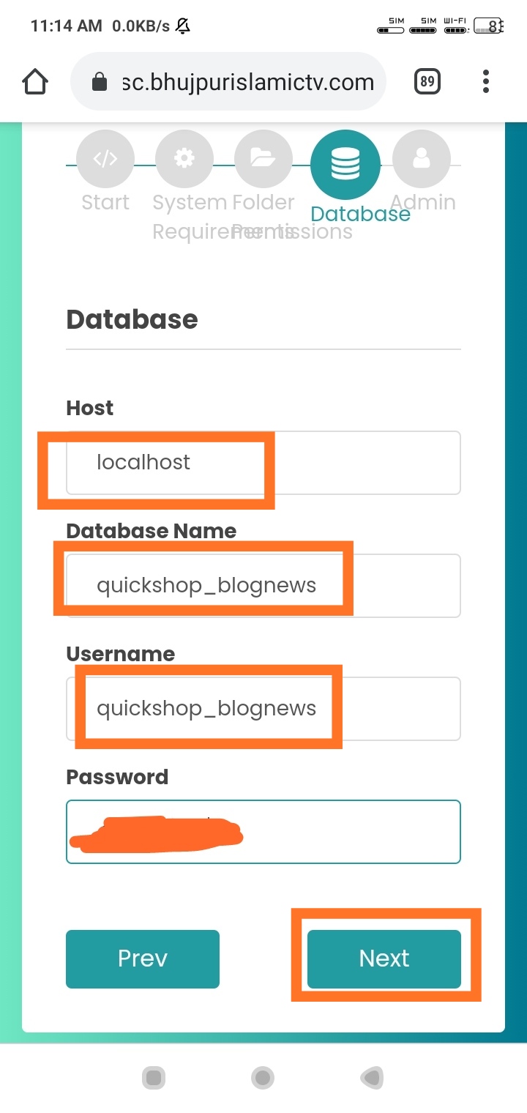Viewport: 527px width, 1113px height.
Task: Jump to the Admin step user icon
Action: [x=421, y=159]
